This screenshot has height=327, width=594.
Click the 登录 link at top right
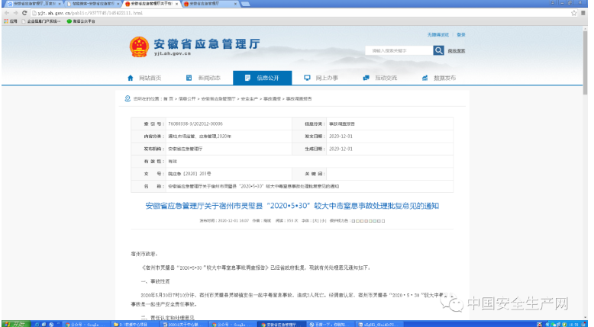pos(461,35)
